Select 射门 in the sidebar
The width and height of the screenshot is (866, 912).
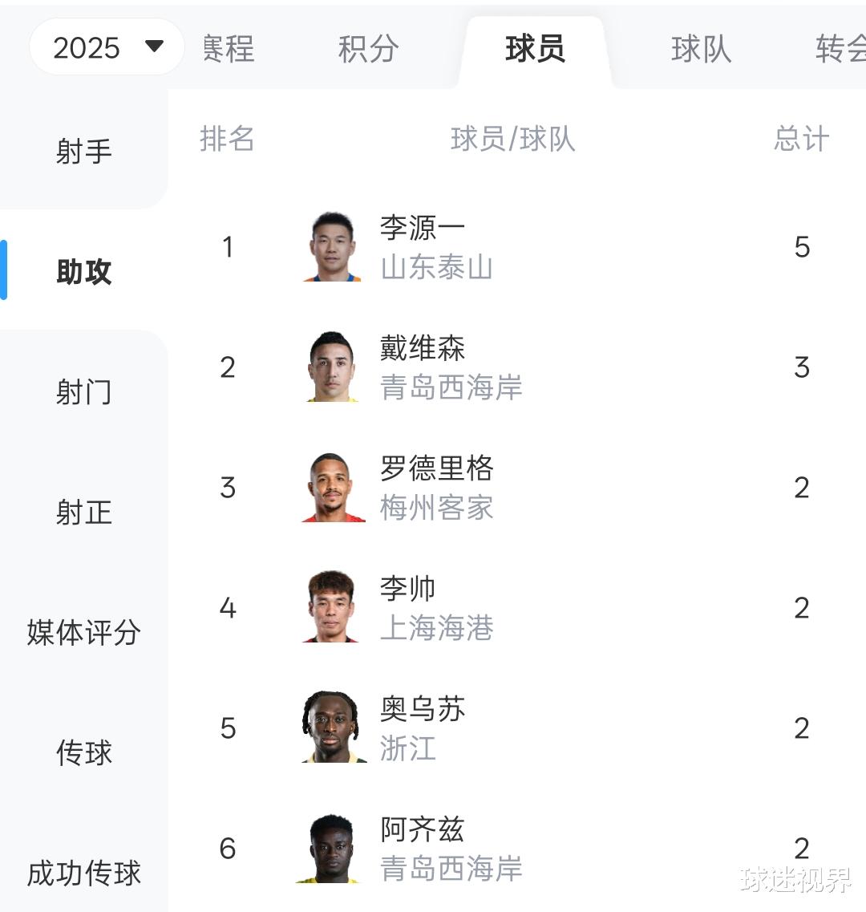pos(83,391)
